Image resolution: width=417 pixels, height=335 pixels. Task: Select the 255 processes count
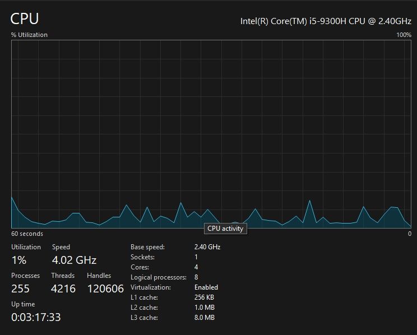(x=21, y=289)
